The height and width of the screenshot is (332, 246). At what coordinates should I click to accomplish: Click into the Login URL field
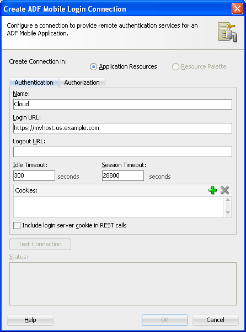(x=122, y=128)
